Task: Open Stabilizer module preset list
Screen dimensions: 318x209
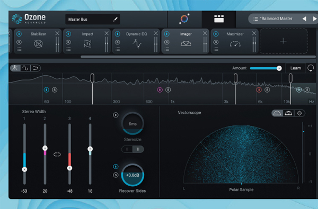Action: coord(19,49)
